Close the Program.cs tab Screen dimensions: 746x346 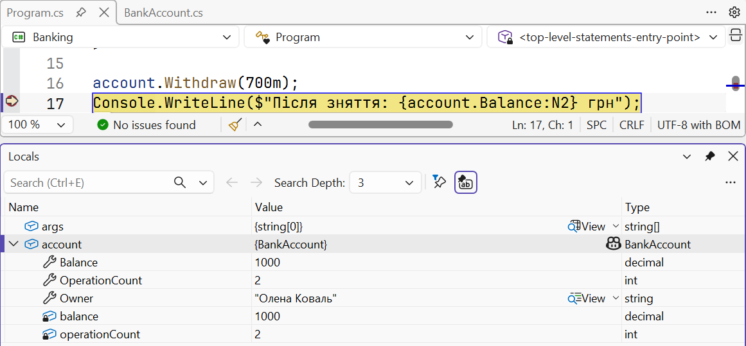point(104,13)
